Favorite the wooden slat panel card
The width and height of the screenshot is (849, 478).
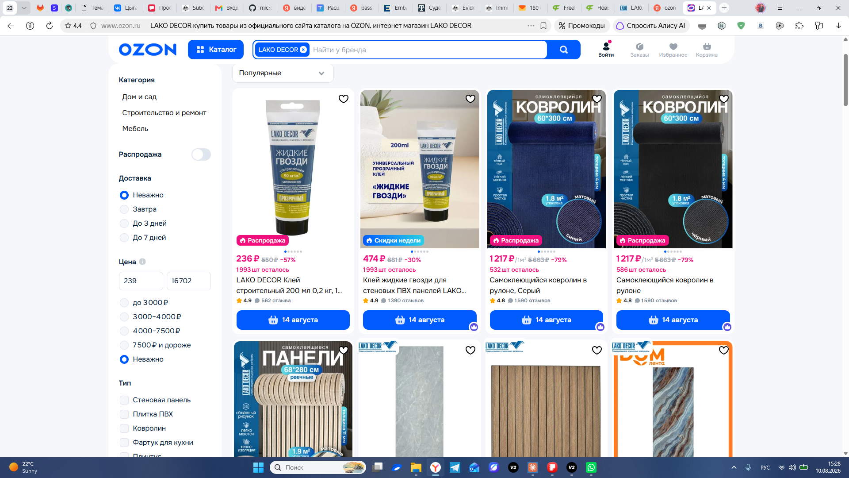pyautogui.click(x=597, y=350)
